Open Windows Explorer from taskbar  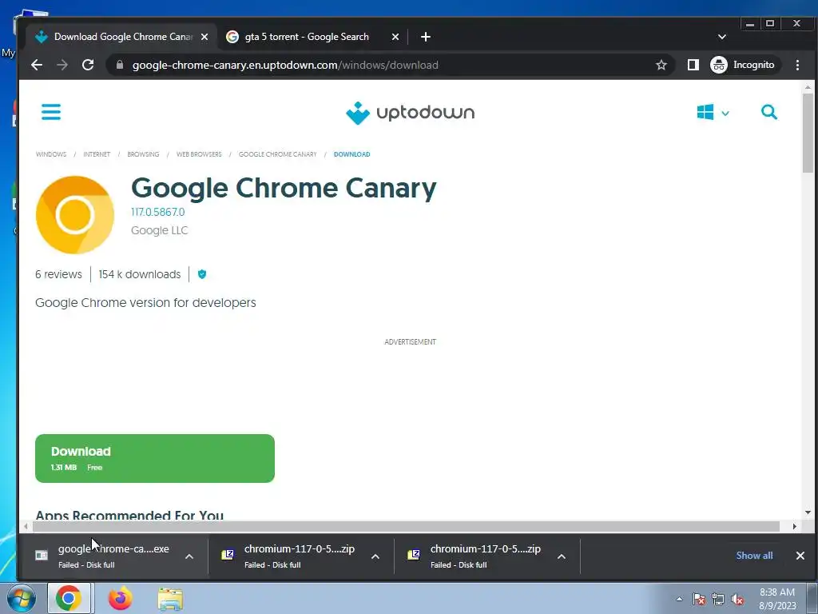170,599
